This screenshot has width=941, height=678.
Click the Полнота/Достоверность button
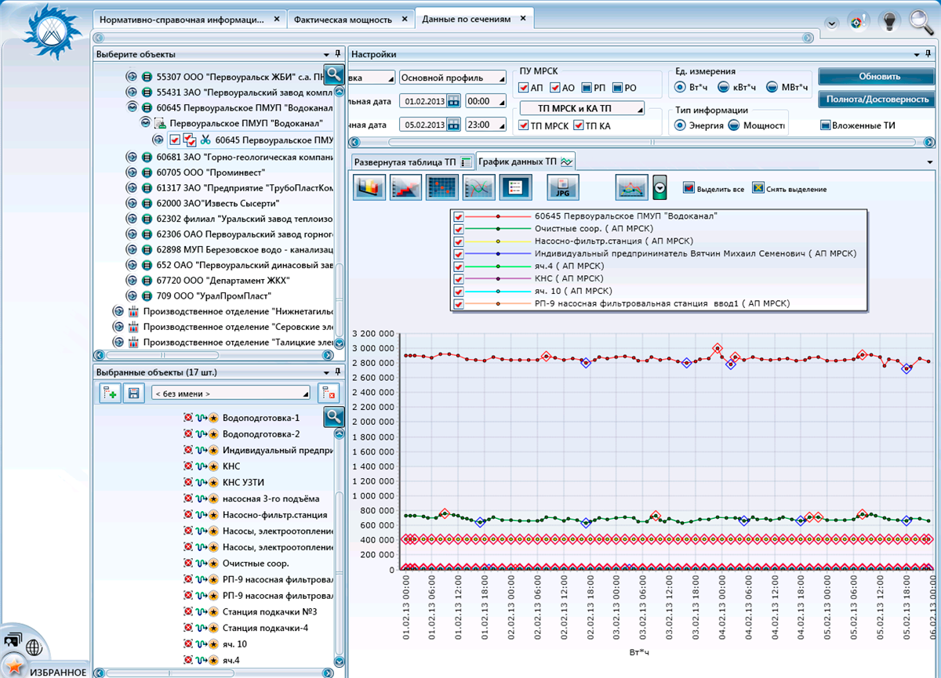coord(878,99)
